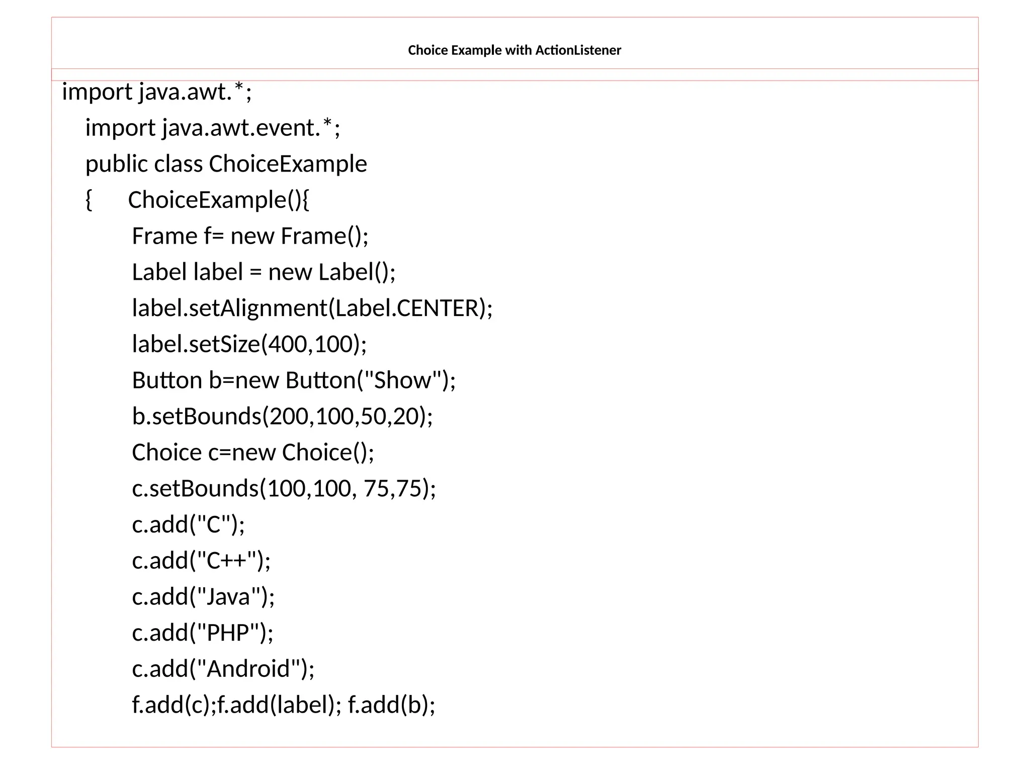This screenshot has width=1030, height=773.
Task: Click the line 'Label label = new Label();'
Action: (264, 272)
